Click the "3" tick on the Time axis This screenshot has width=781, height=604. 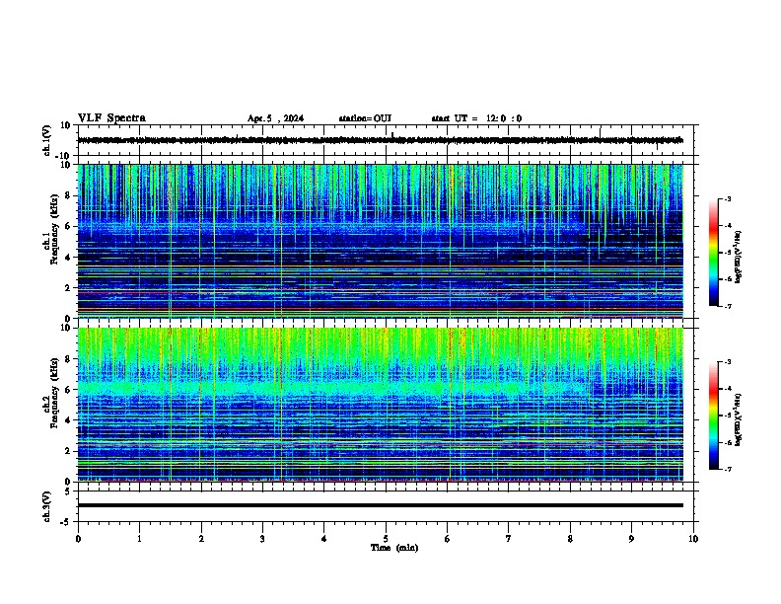pyautogui.click(x=262, y=539)
